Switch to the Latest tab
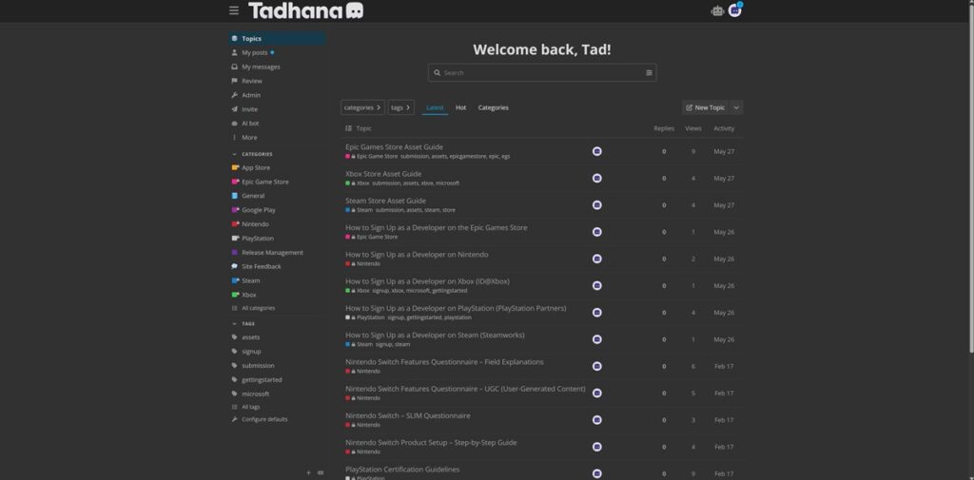This screenshot has height=480, width=974. 435,107
